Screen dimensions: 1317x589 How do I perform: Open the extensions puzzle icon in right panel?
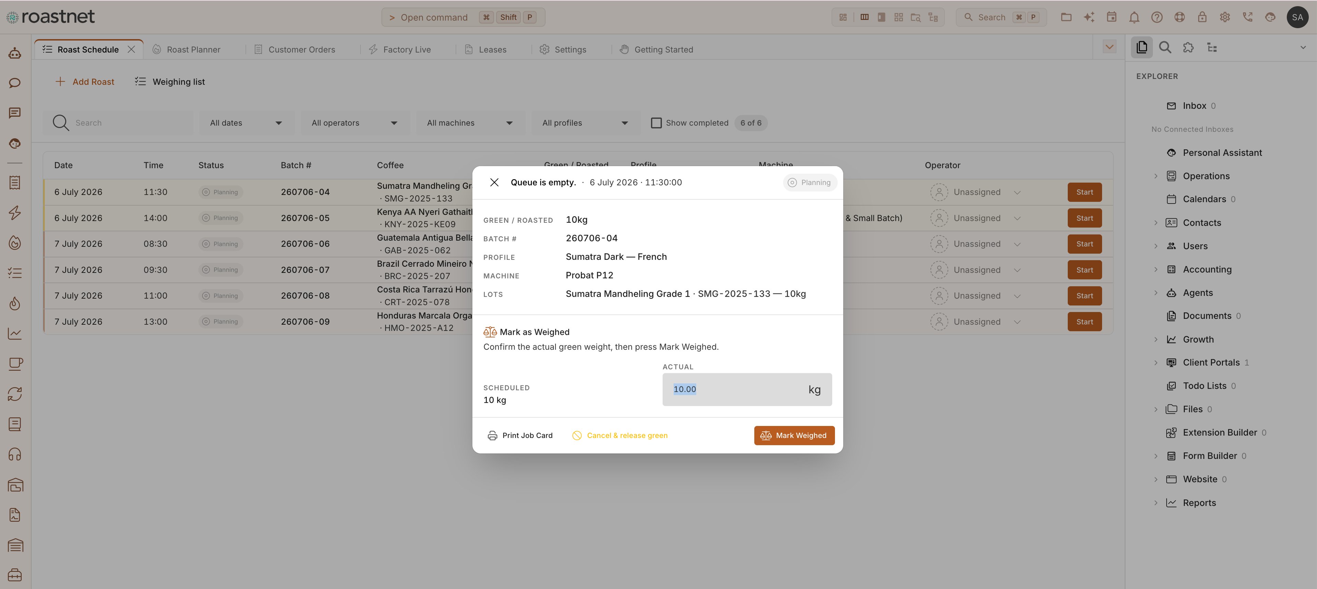click(x=1189, y=48)
